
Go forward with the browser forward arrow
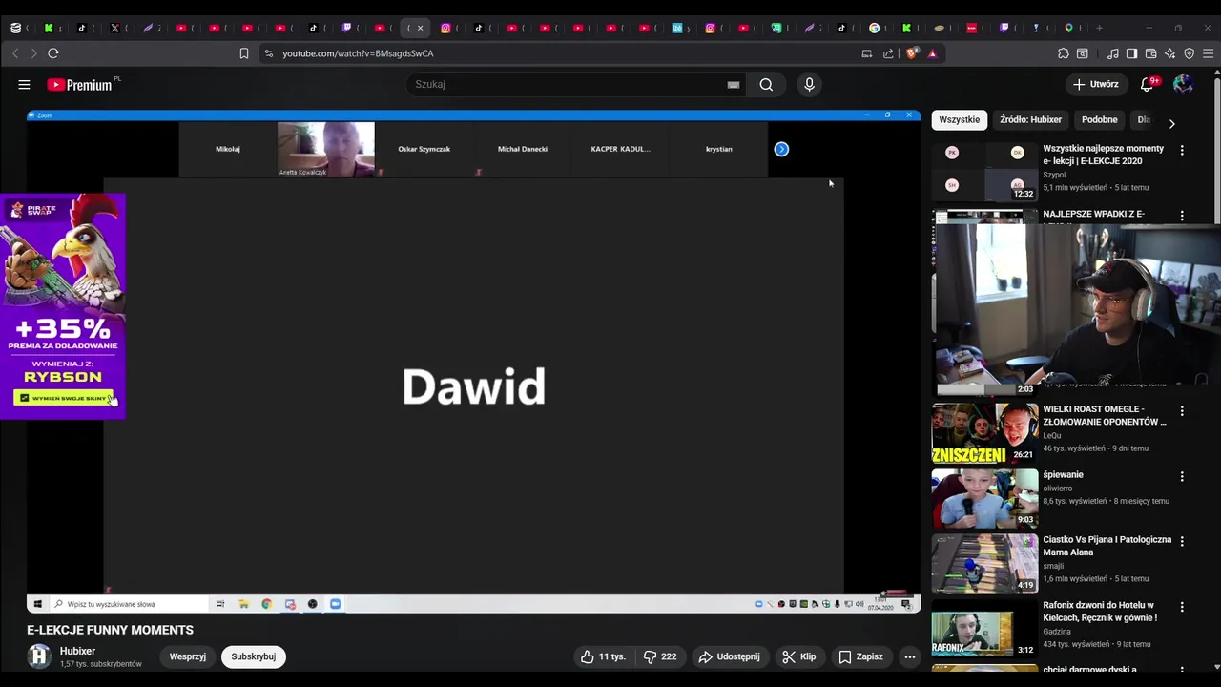pyautogui.click(x=34, y=53)
